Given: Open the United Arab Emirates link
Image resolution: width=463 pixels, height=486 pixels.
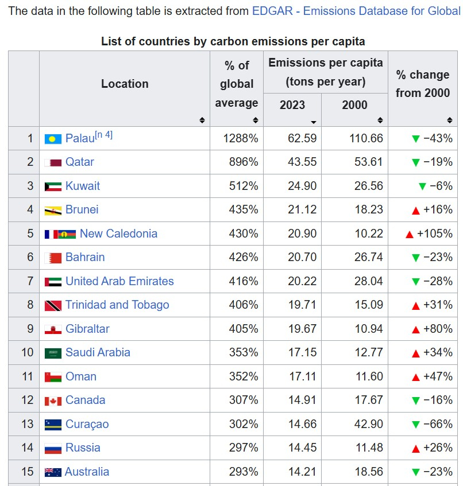Looking at the screenshot, I should pos(119,281).
